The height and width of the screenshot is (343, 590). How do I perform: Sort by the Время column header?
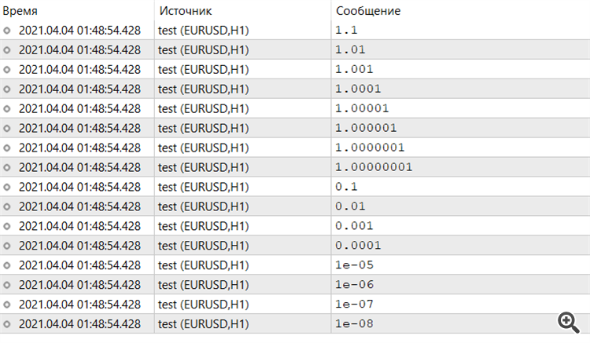21,11
